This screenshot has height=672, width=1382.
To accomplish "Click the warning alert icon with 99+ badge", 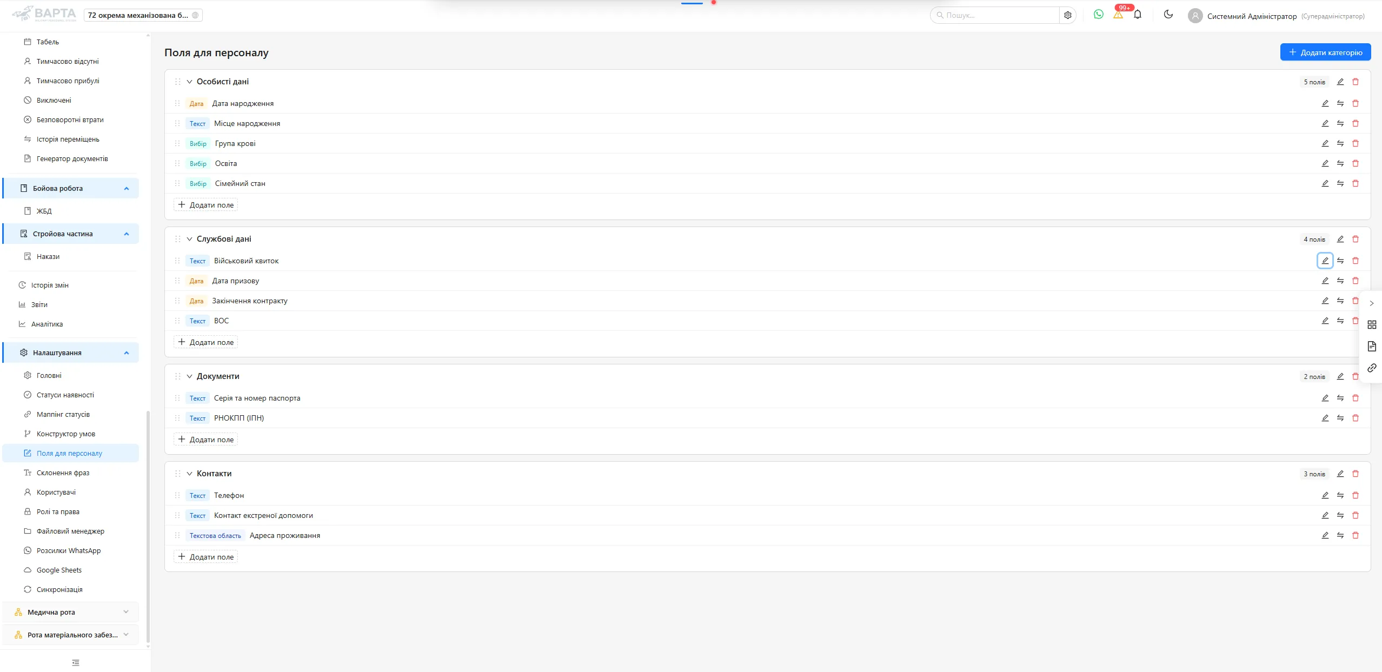I will [x=1118, y=15].
